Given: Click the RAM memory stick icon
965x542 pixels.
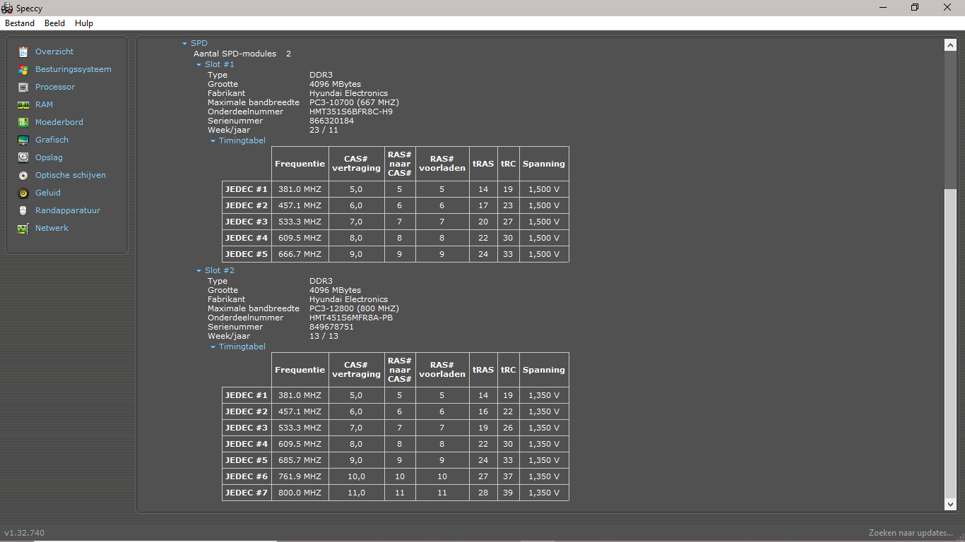Looking at the screenshot, I should tap(23, 104).
